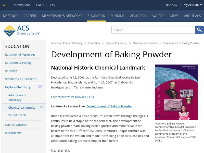The width and height of the screenshot is (204, 153).
Task: Click Join ACS in the header
Action: tap(171, 5)
